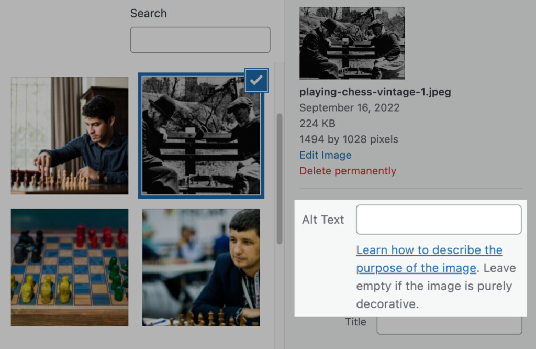This screenshot has height=349, width=536.
Task: Click the Title label
Action: (355, 322)
